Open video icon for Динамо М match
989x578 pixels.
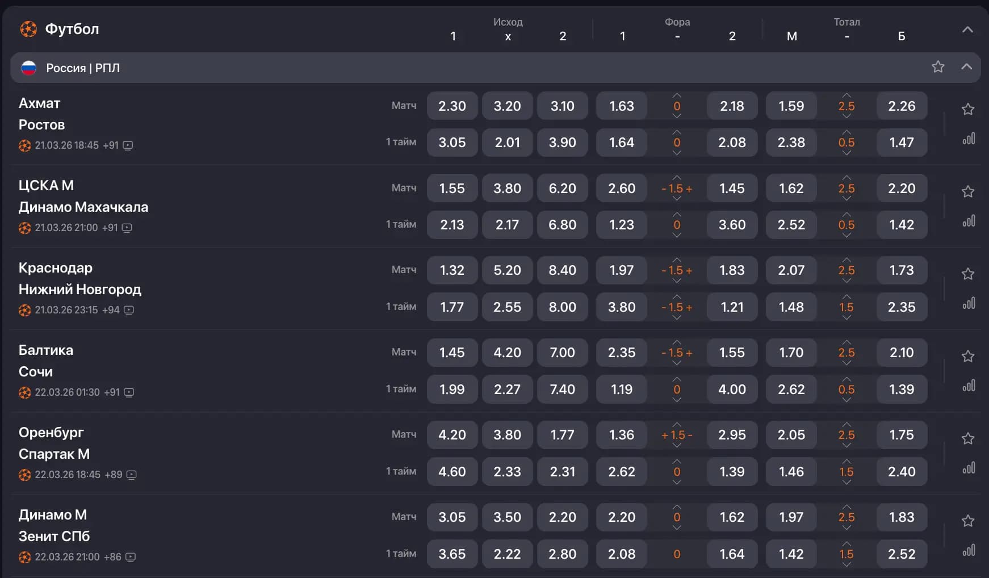pyautogui.click(x=131, y=557)
